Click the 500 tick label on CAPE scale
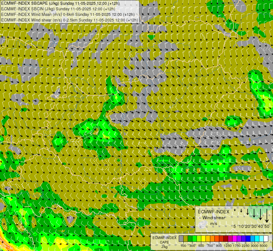Image resolution: width=273 pixels, height=251 pixels. [201, 246]
